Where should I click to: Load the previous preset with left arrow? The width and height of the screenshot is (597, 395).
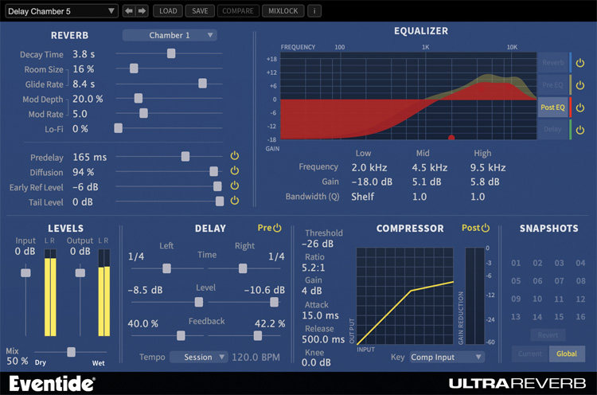coord(129,11)
